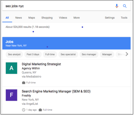This screenshot has height=115, width=134.
Task: Toggle the 'Full-time' filter chip
Action: (x=50, y=54)
